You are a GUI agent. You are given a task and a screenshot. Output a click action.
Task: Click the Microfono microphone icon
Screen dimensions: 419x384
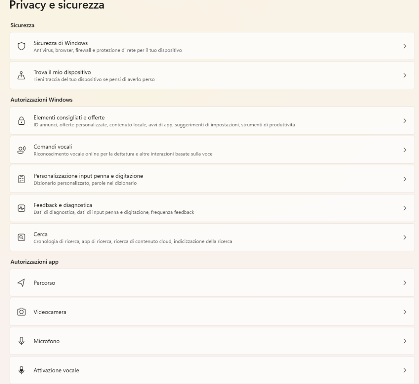coord(22,341)
